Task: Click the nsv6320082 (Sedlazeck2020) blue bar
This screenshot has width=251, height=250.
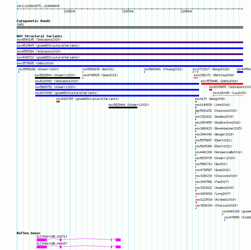Action: [117, 84]
